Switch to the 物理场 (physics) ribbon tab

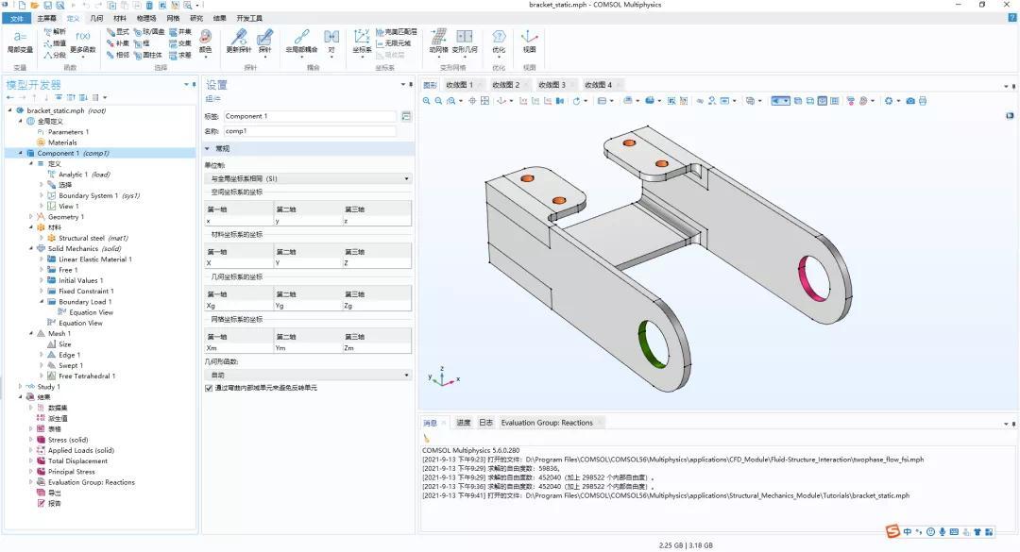pos(145,18)
